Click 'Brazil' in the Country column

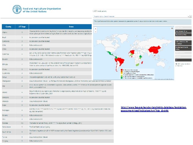tap(4, 37)
